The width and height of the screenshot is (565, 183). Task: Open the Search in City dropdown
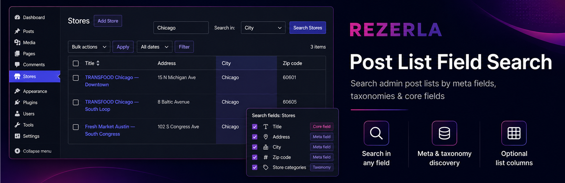pos(263,28)
